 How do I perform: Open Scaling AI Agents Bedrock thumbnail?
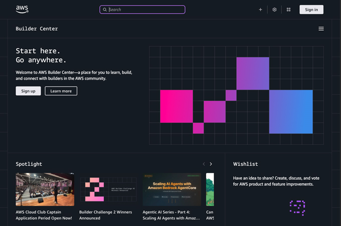[x=172, y=189]
